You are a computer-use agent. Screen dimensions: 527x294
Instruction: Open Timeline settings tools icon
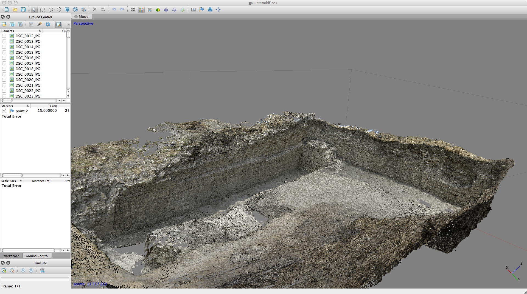coord(42,270)
